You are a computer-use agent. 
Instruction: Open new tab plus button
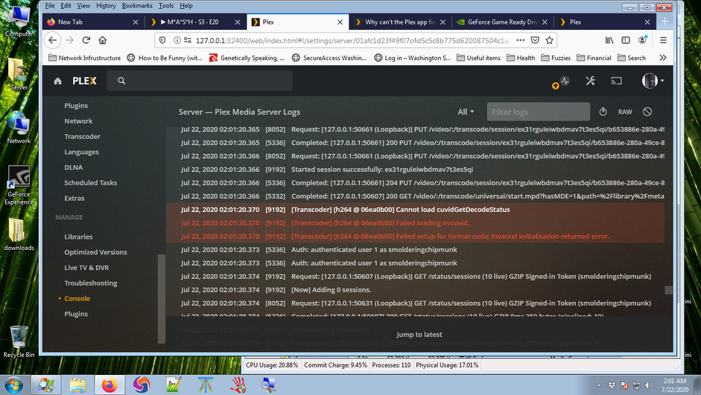(x=664, y=22)
